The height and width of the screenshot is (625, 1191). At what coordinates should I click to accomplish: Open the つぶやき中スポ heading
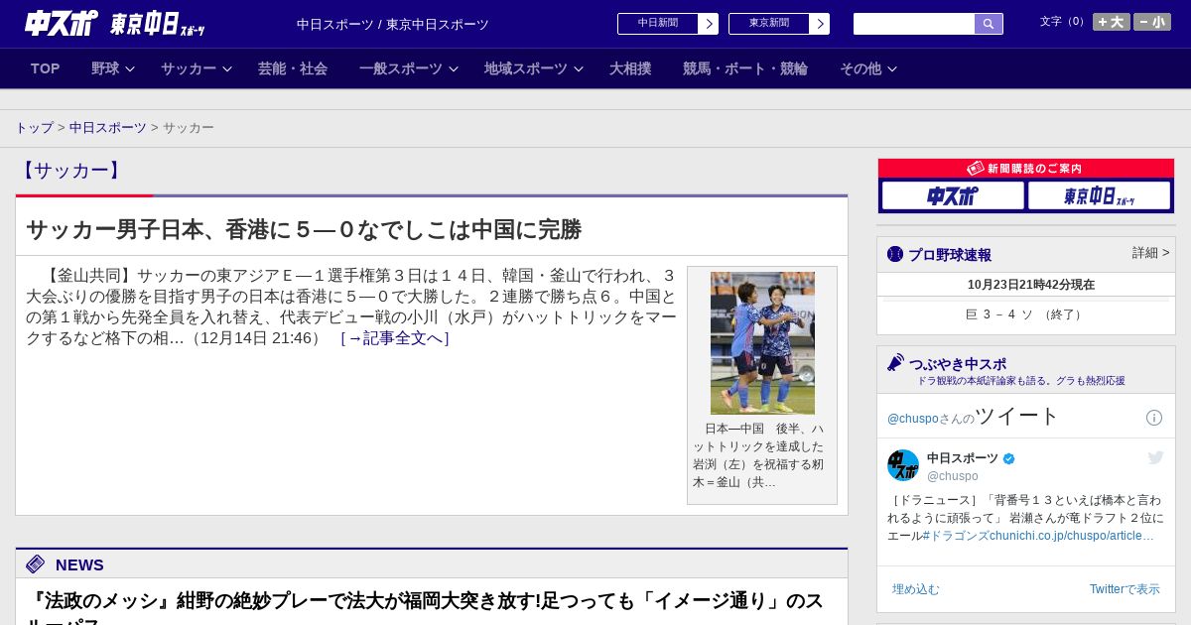click(958, 364)
